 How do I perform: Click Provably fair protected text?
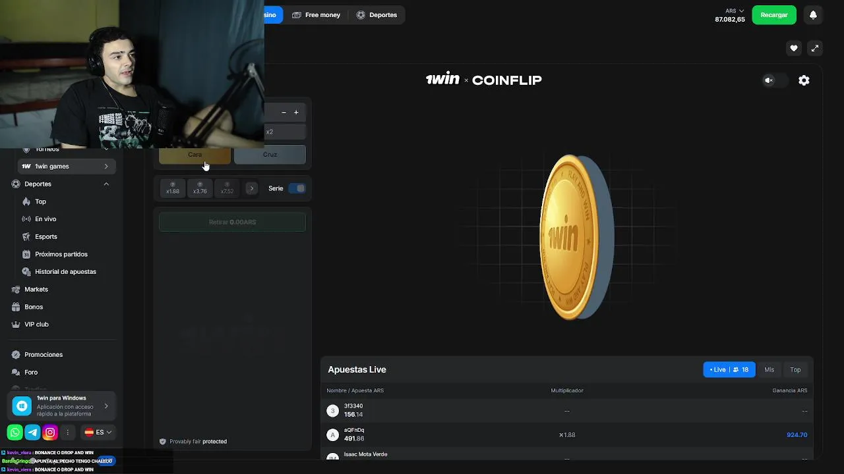click(x=198, y=442)
